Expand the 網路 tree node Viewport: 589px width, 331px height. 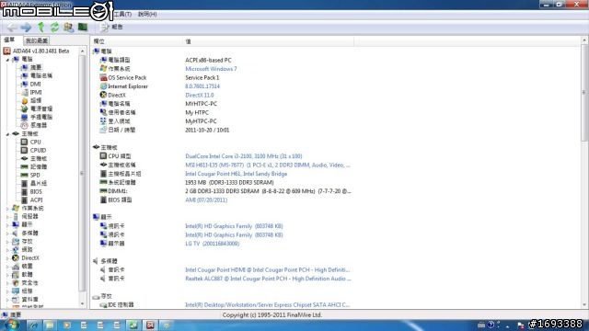tap(7, 249)
